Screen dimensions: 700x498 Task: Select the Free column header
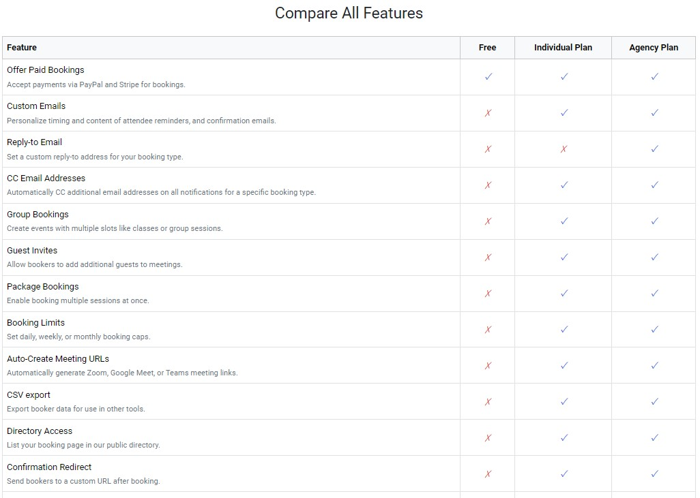pyautogui.click(x=487, y=48)
